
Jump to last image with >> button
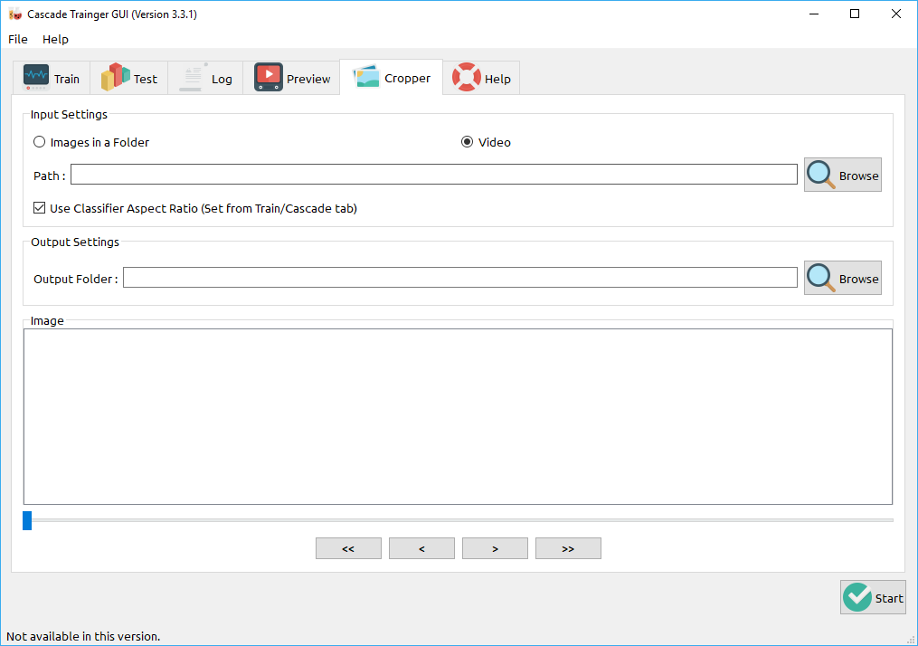[x=568, y=548]
